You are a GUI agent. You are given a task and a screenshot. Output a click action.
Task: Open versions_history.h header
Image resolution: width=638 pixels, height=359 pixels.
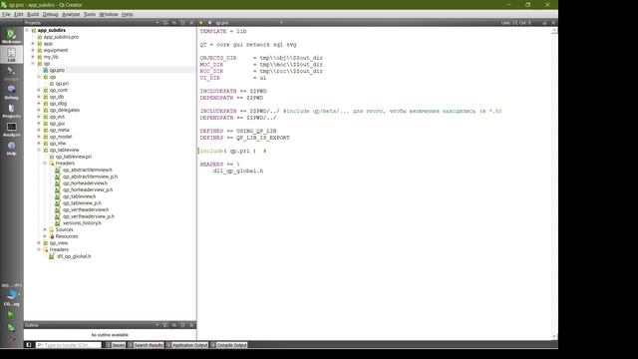coord(82,223)
